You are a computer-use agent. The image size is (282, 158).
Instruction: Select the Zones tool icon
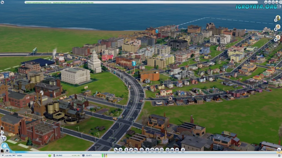[120, 150]
